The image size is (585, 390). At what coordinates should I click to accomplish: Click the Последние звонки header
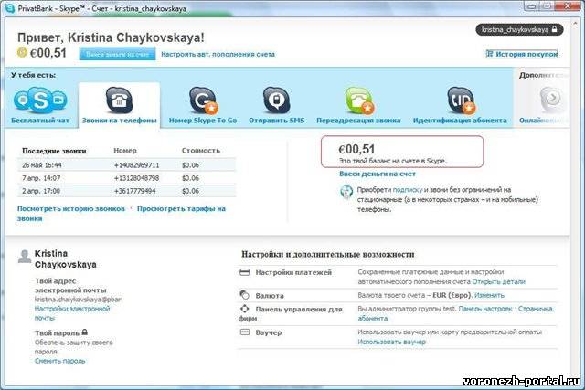tap(54, 151)
